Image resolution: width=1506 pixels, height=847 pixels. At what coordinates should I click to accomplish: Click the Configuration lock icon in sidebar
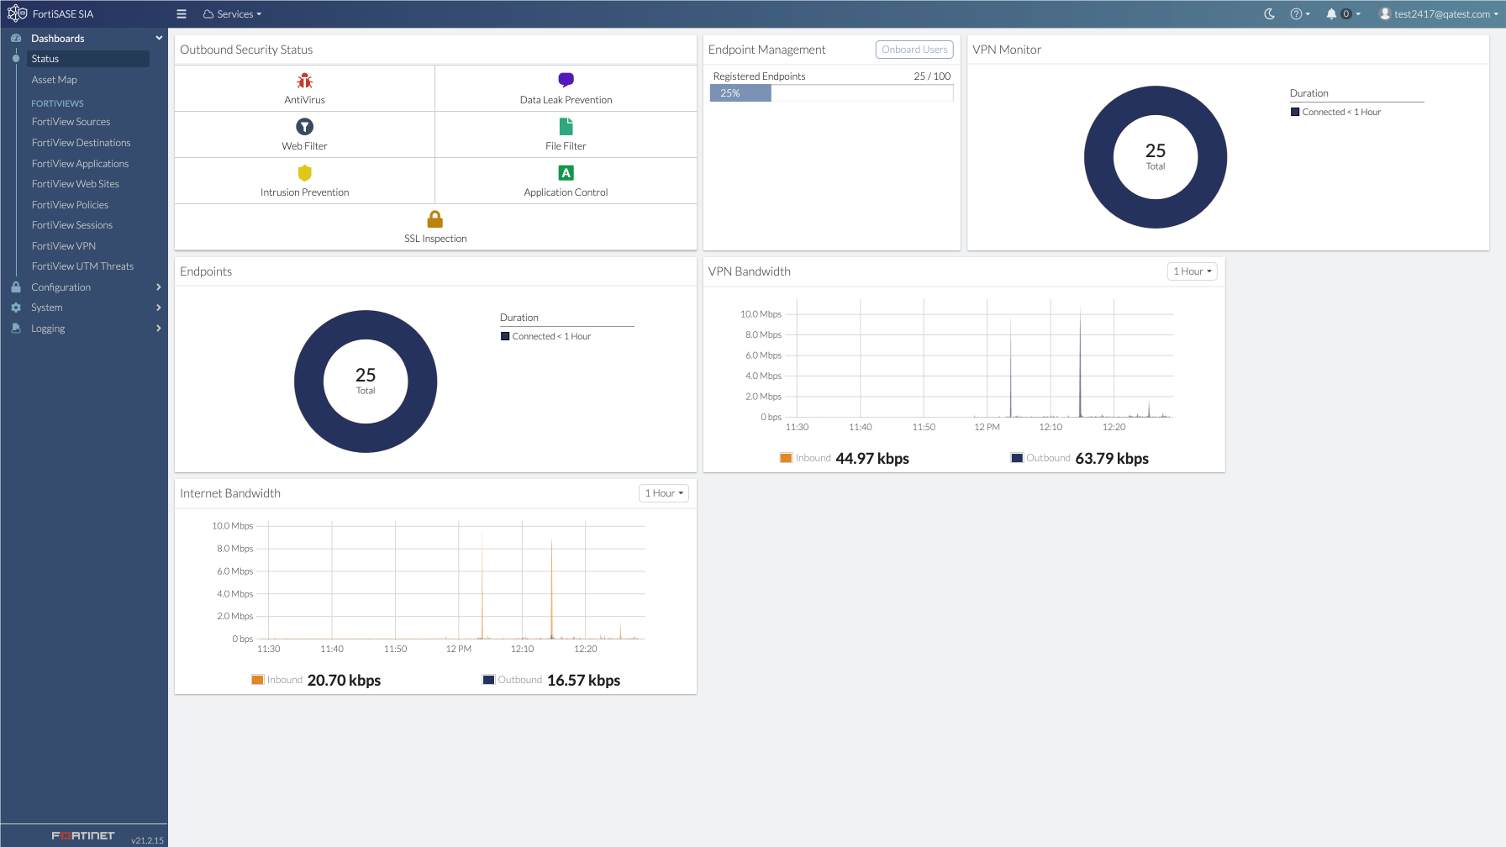coord(16,287)
